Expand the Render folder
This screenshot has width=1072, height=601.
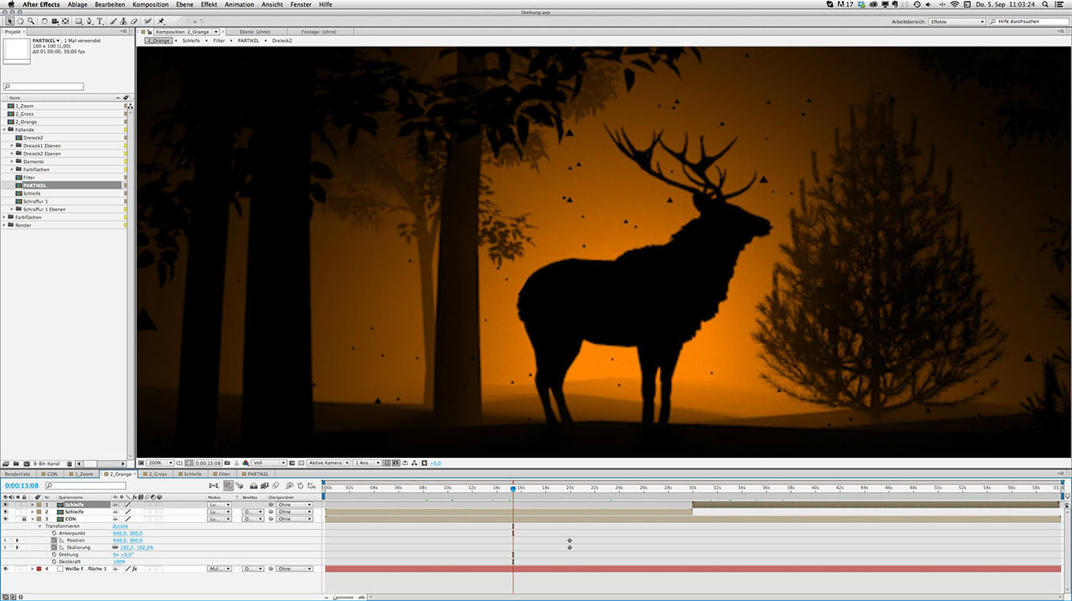5,225
